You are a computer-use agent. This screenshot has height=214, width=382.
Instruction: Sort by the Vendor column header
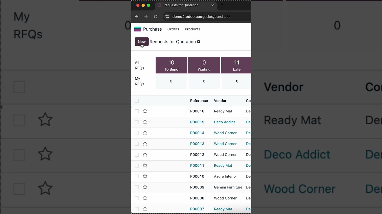pyautogui.click(x=220, y=101)
